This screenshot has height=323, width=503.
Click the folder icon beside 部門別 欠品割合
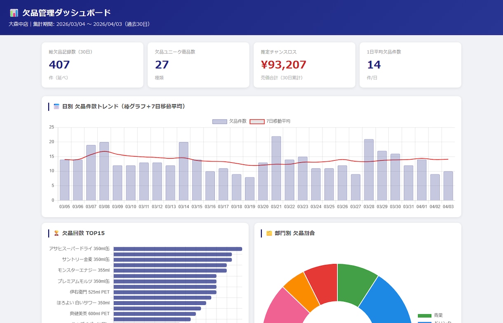coord(269,233)
